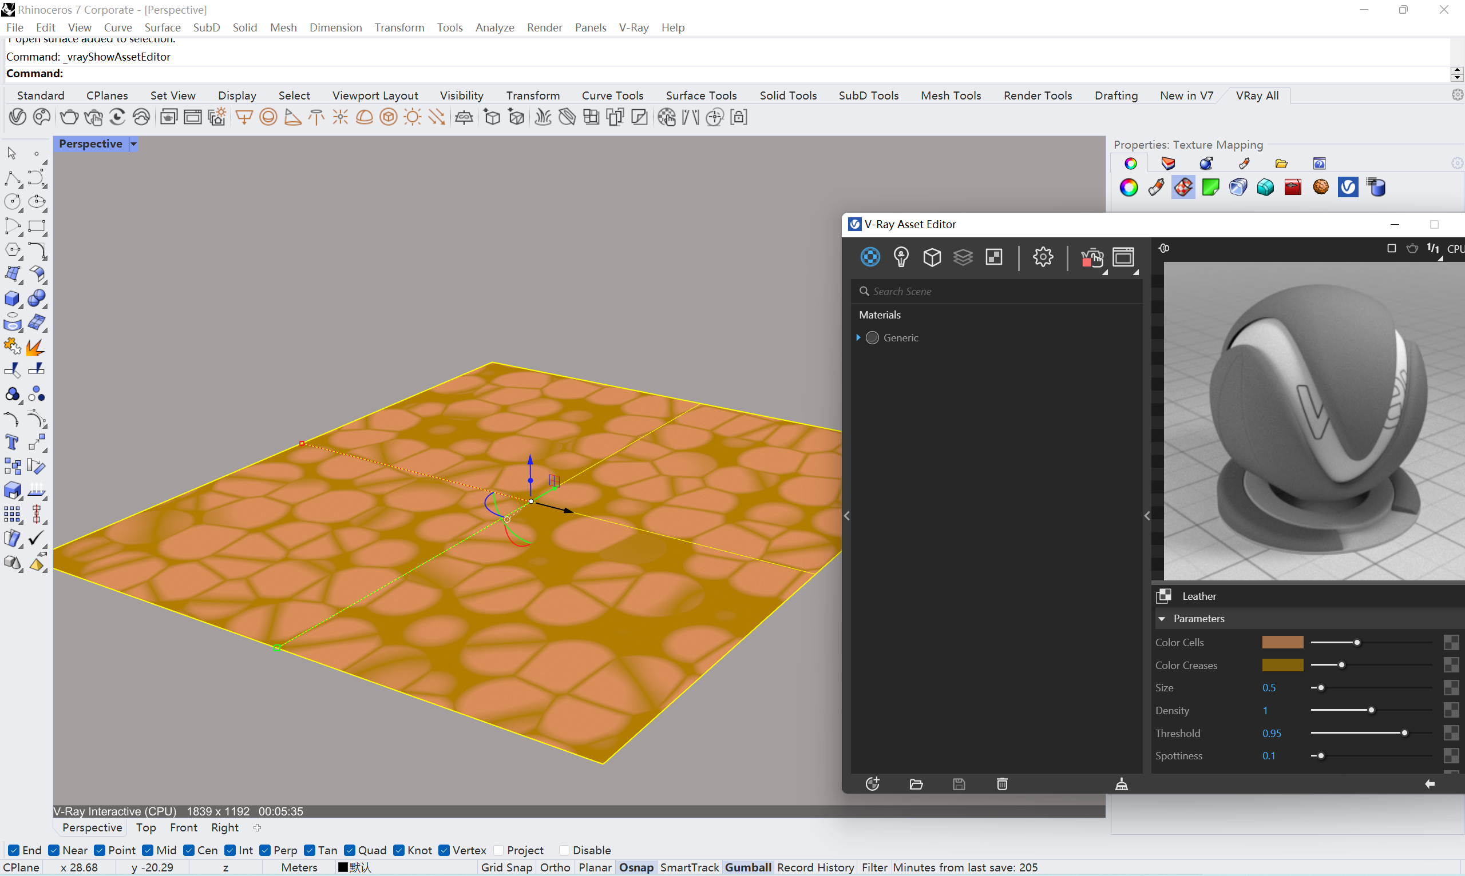Import asset file with the folder icon

916,784
